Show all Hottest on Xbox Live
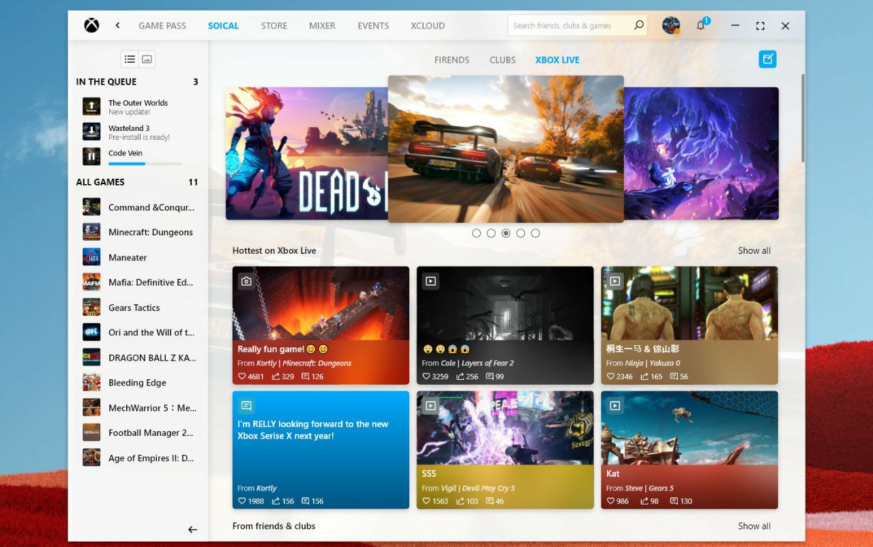This screenshot has height=547, width=873. pyautogui.click(x=754, y=250)
